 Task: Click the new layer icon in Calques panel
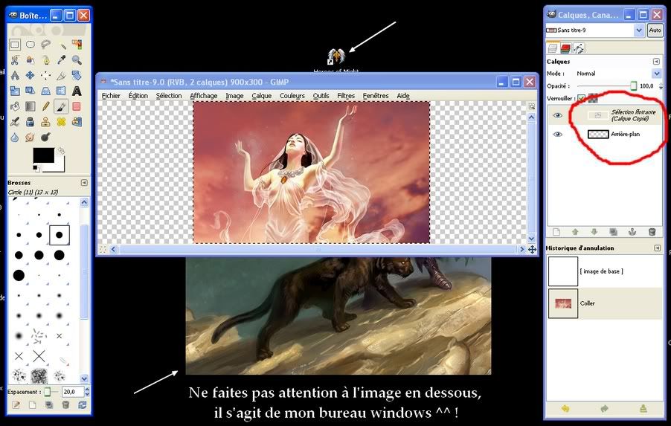tap(556, 232)
